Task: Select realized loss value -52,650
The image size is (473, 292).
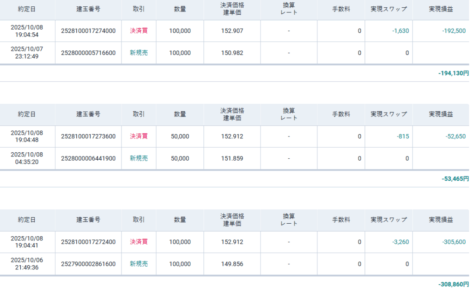Action: 455,137
